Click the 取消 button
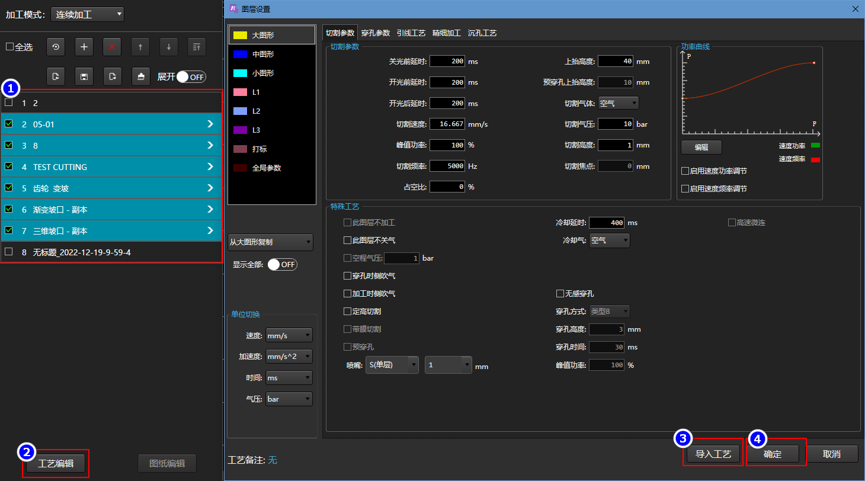The width and height of the screenshot is (865, 481). [x=832, y=454]
